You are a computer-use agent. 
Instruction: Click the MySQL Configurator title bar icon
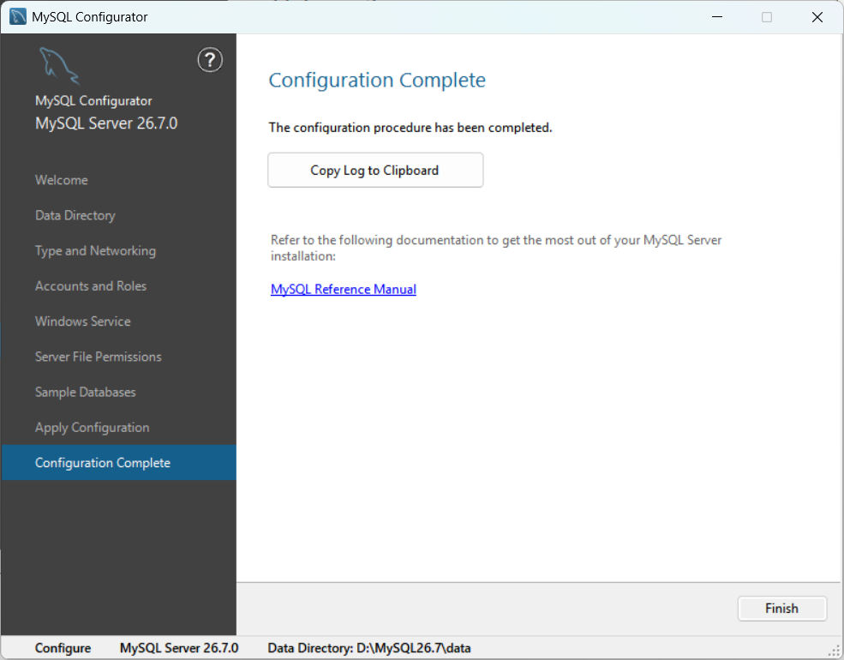coord(18,16)
